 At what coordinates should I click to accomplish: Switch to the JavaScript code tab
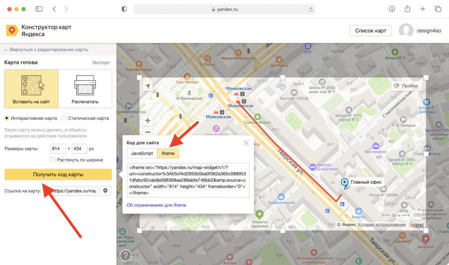142,153
